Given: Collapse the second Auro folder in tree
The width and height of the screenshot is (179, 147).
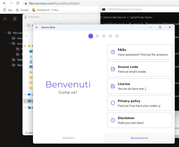Looking at the screenshot, I should tap(9, 43).
